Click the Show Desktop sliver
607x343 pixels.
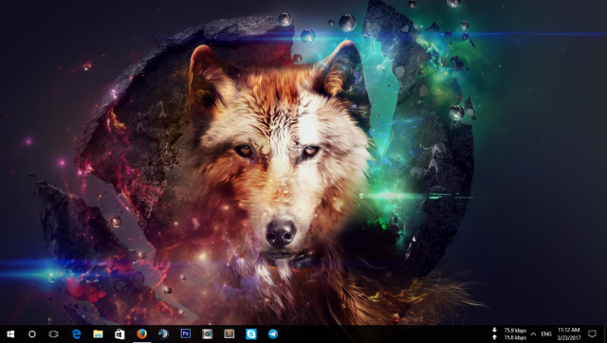click(x=605, y=334)
